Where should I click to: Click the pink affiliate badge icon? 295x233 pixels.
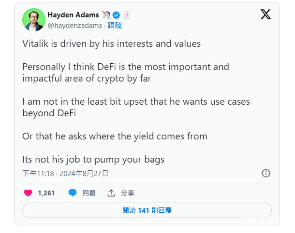[x=126, y=15]
